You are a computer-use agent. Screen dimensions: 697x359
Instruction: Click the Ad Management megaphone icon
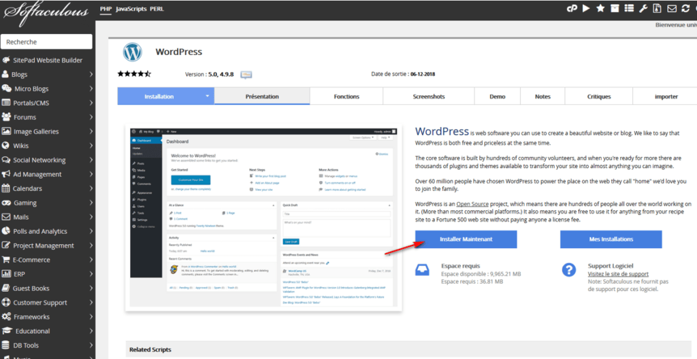(6, 174)
